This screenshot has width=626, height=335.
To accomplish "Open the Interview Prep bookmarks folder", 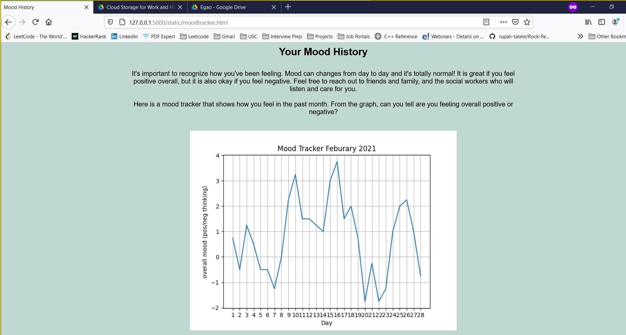I will tap(282, 37).
